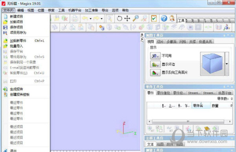236x152 pixels.
Task: Activate the zoom magnifier tool
Action: pos(136,19)
